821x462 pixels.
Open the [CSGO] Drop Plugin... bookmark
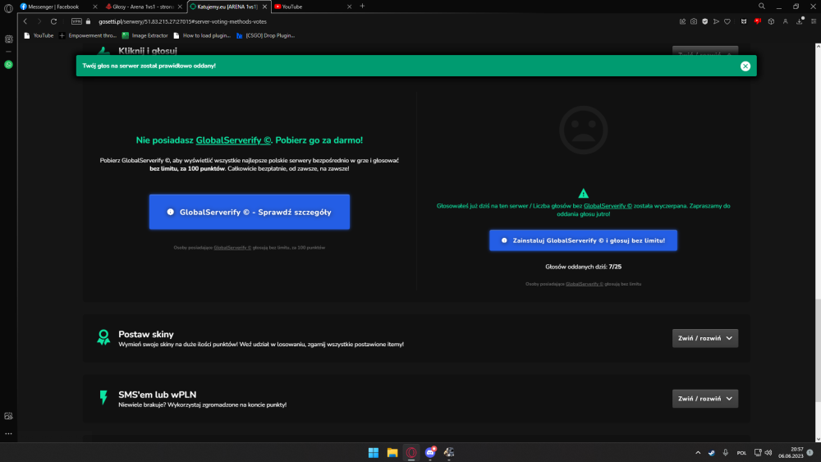(x=265, y=35)
